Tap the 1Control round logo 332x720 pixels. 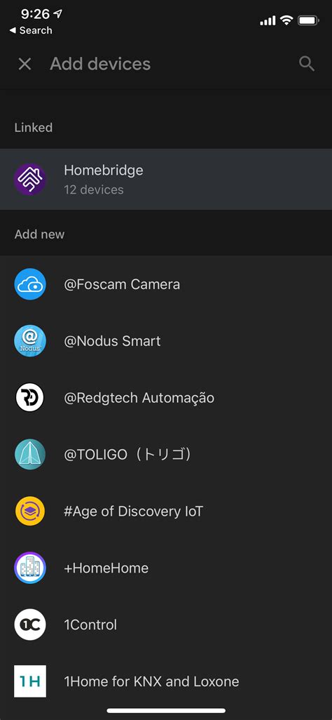click(30, 625)
